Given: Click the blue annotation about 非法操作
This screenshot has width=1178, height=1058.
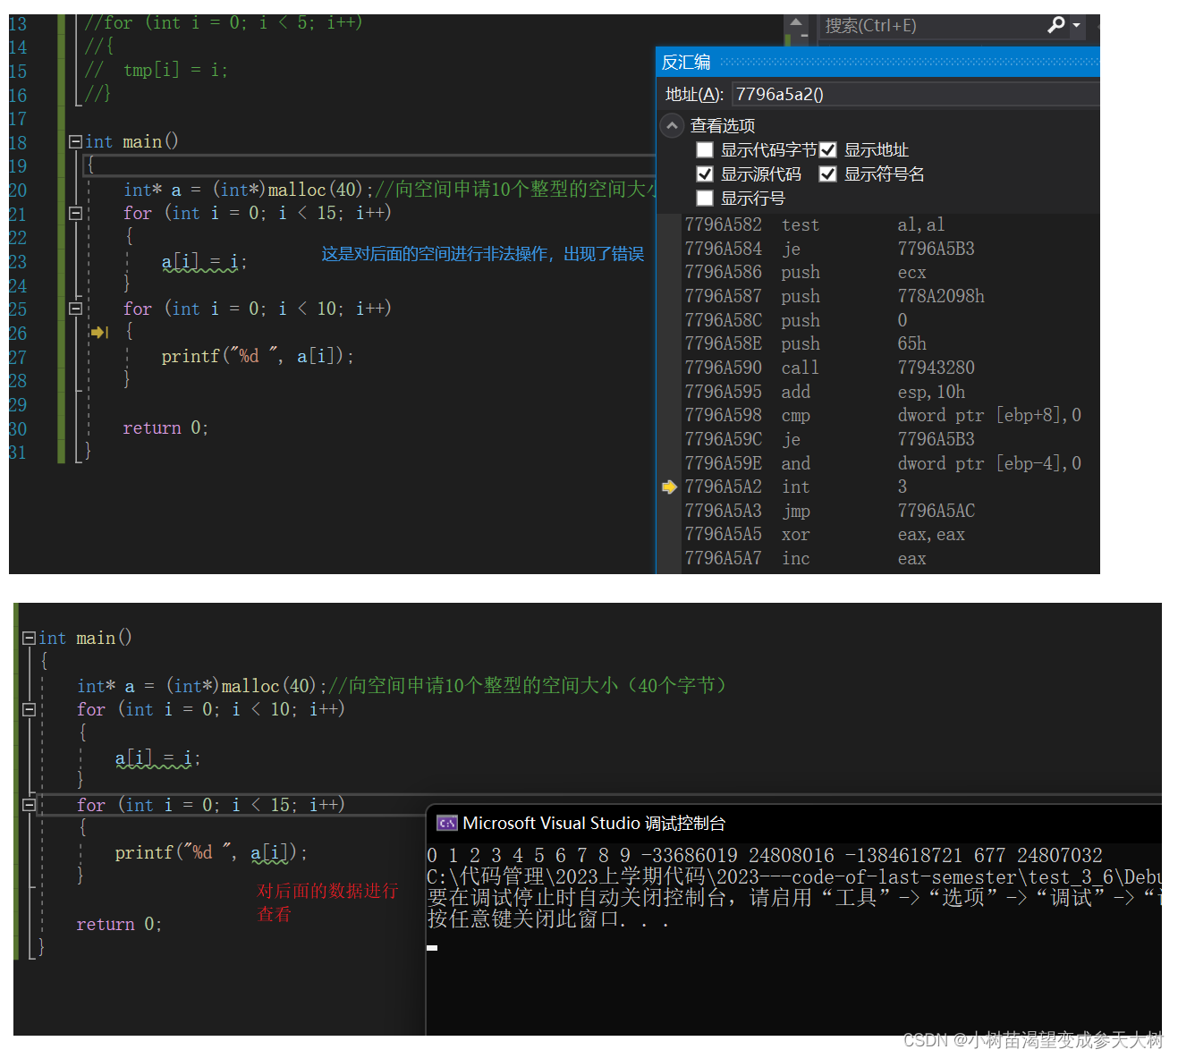Looking at the screenshot, I should [x=483, y=254].
